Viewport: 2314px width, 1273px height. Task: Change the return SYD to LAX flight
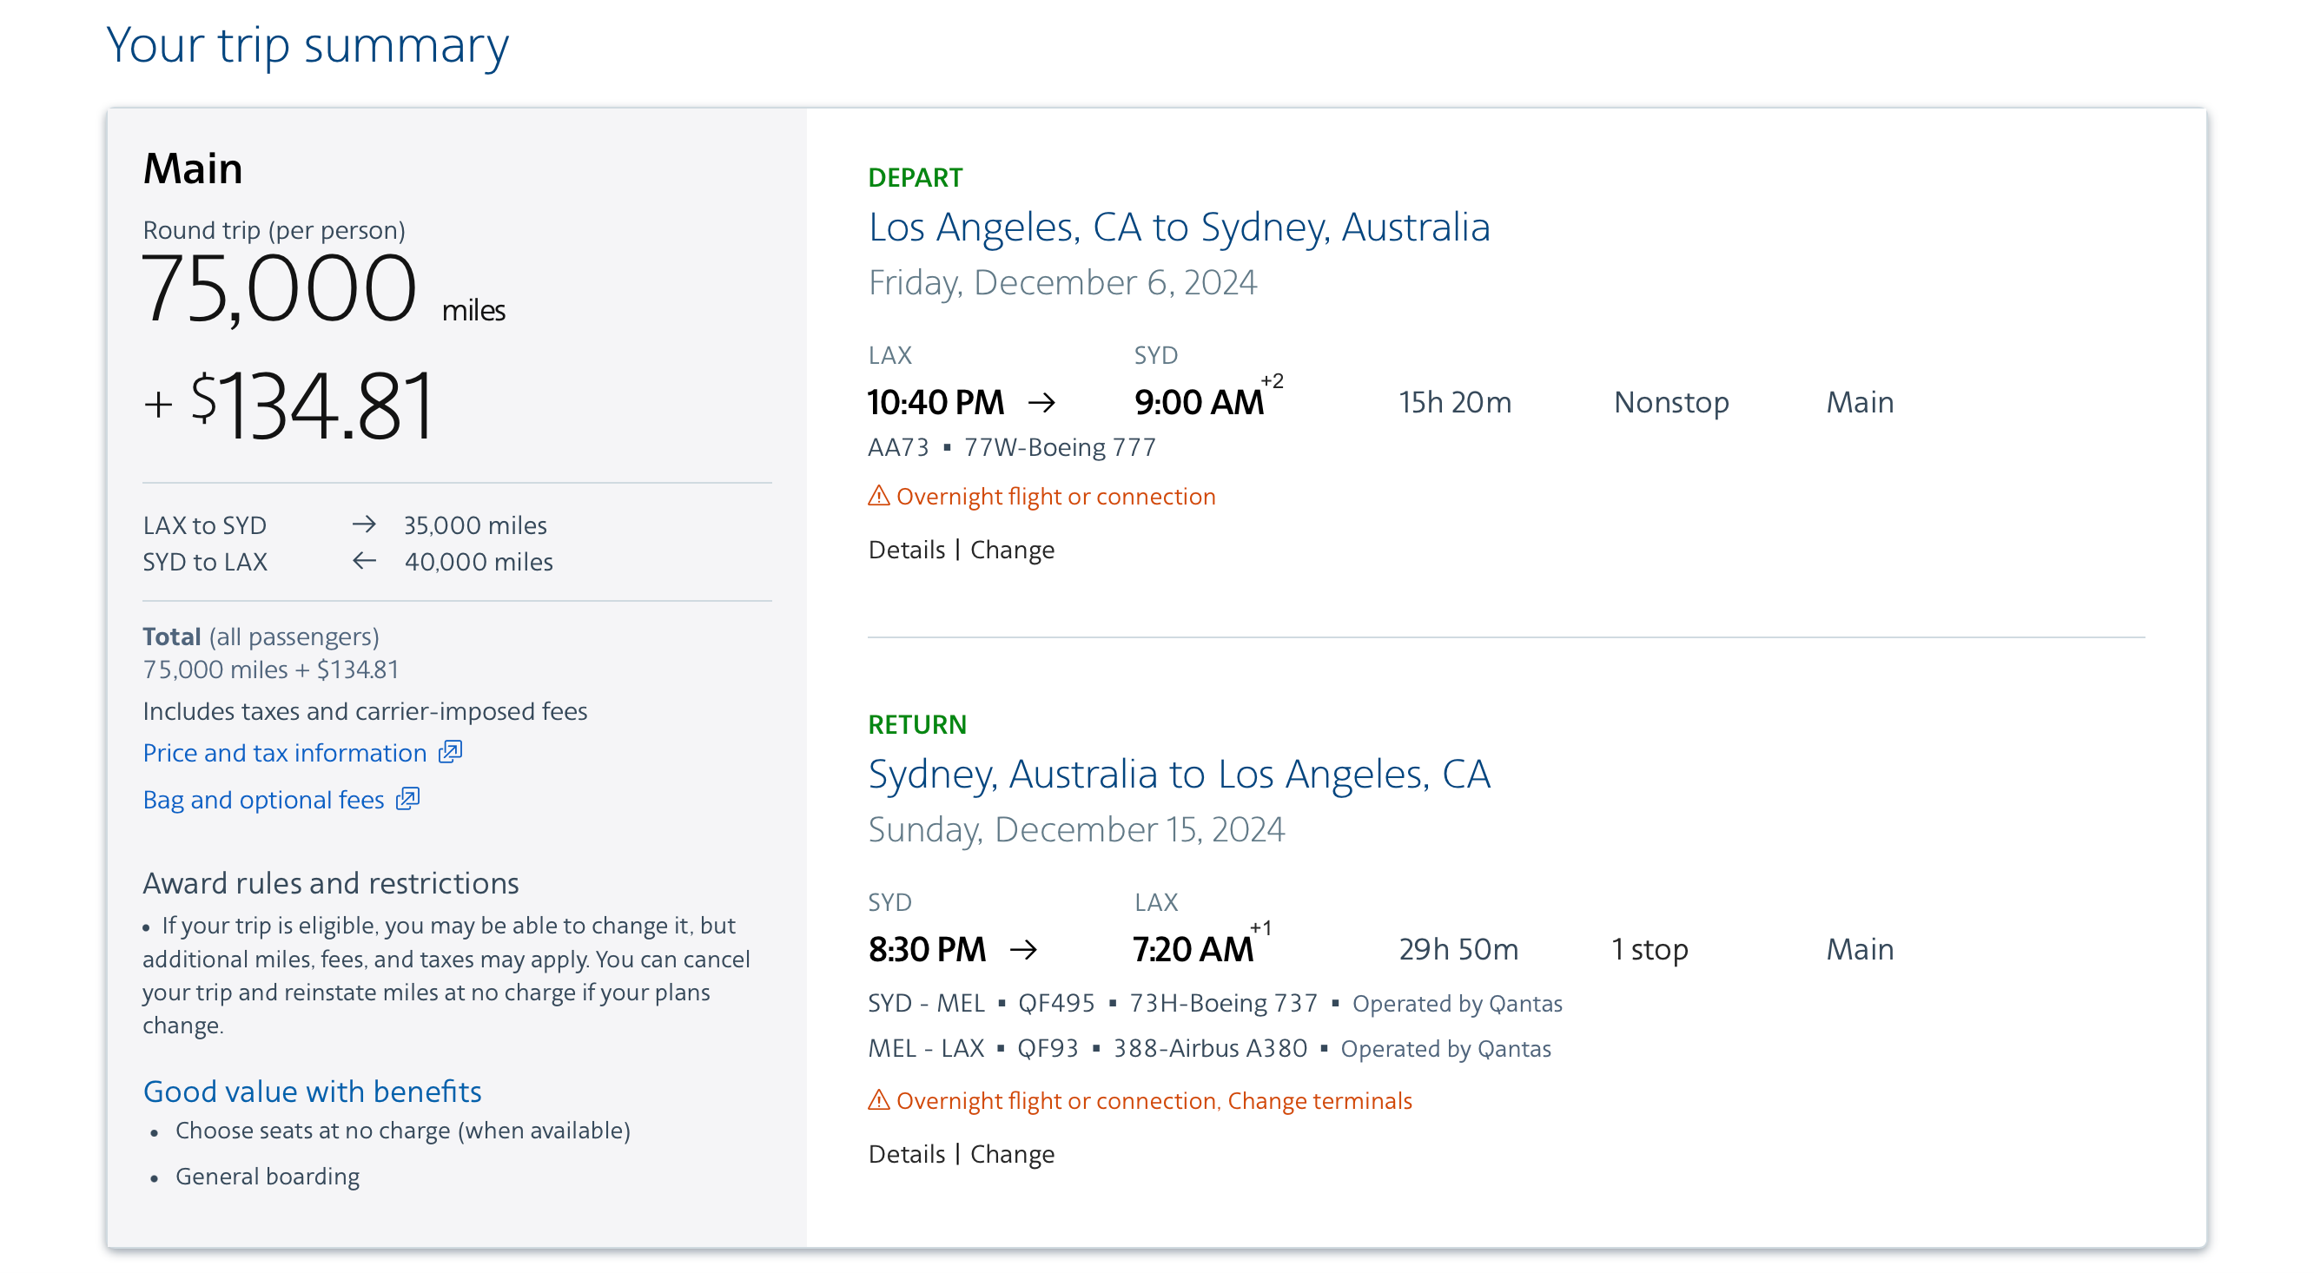point(1011,1153)
